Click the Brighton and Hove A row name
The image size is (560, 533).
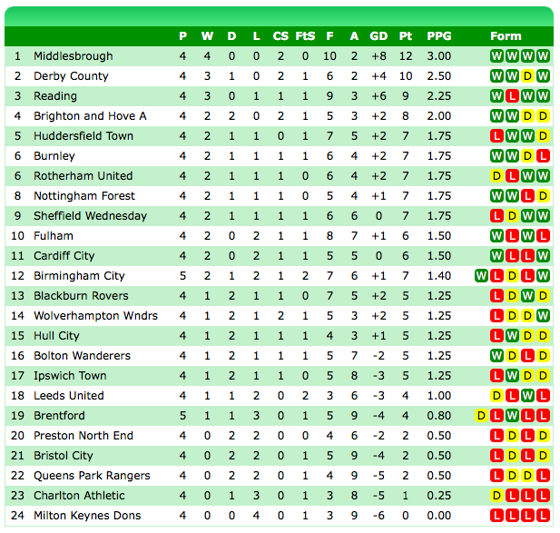click(x=90, y=116)
